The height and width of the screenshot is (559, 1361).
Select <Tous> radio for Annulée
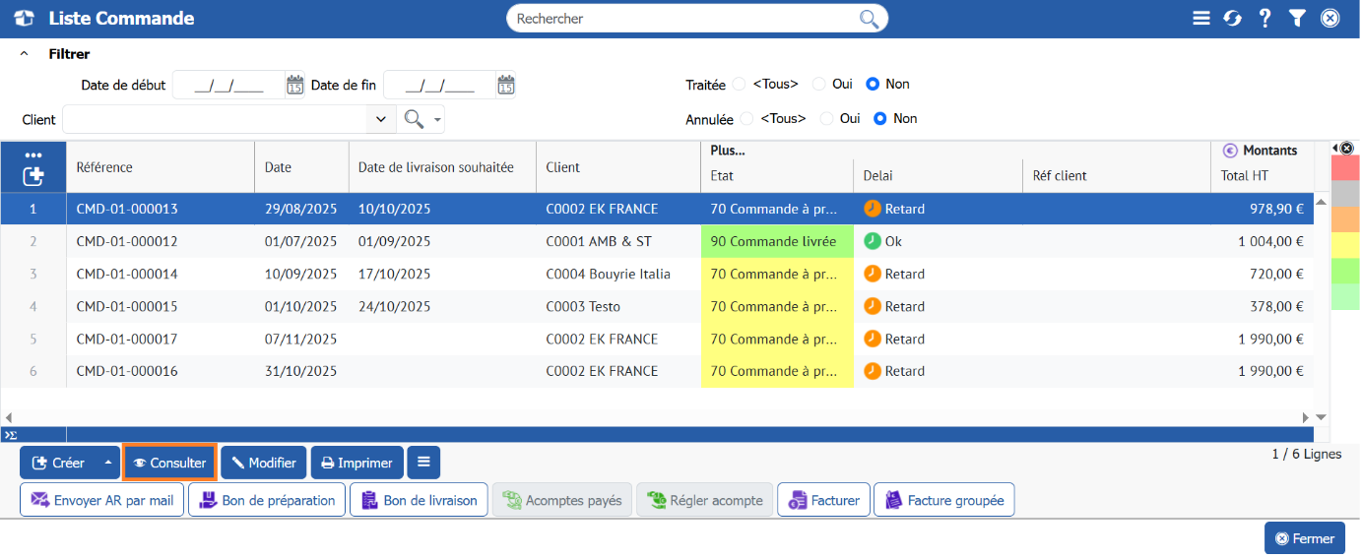pyautogui.click(x=746, y=119)
